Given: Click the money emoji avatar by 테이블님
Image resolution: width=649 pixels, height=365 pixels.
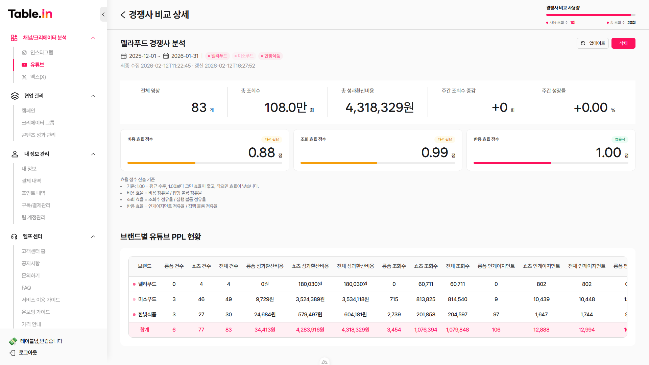Looking at the screenshot, I should coord(13,341).
